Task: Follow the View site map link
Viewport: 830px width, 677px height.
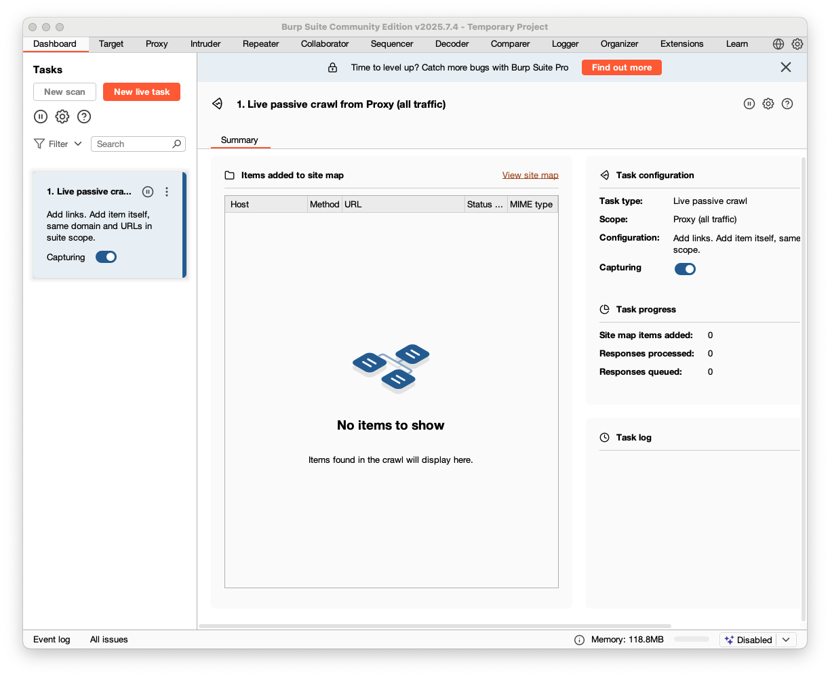Action: (530, 175)
